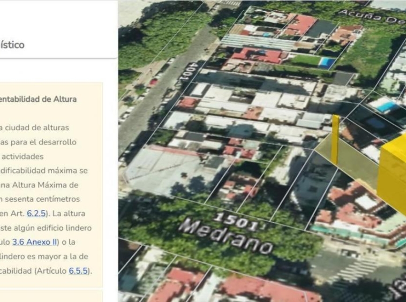This screenshot has height=302, width=406.
Task: Open the Art. 6.2.5 link
Action: 36,214
